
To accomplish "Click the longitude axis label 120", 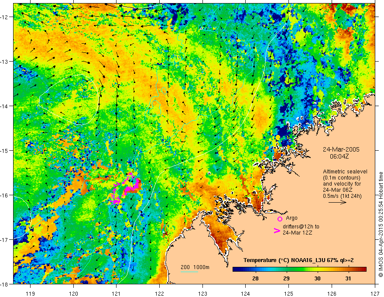I will click(x=73, y=294).
